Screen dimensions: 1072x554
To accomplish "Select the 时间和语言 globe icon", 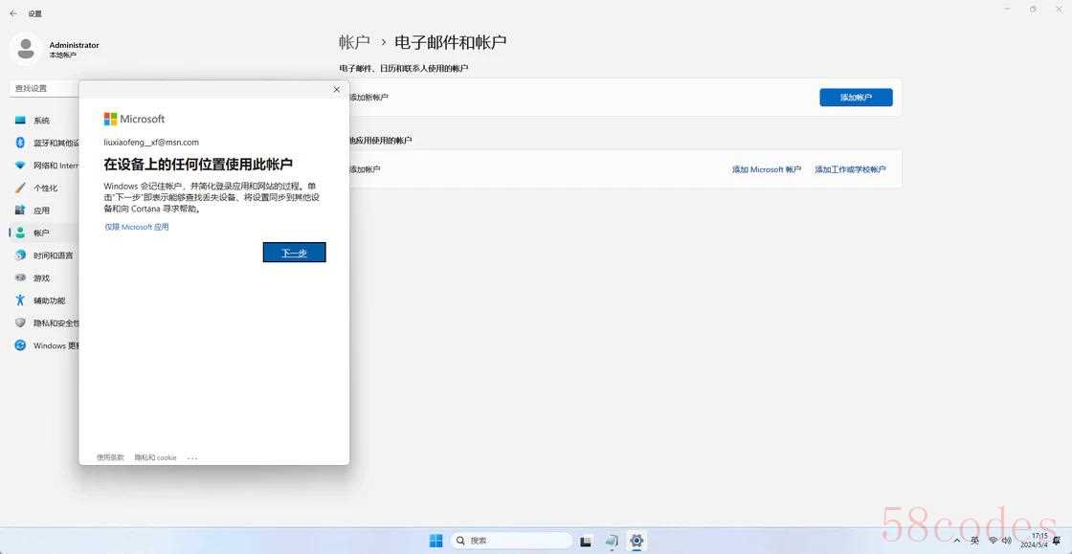I will coord(20,255).
